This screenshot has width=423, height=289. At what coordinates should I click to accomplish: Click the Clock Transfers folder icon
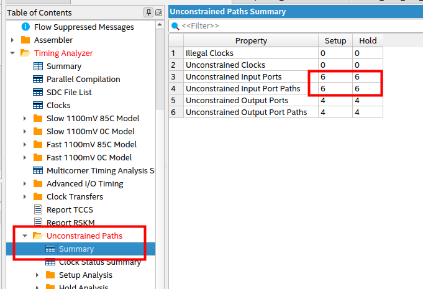[x=38, y=196]
